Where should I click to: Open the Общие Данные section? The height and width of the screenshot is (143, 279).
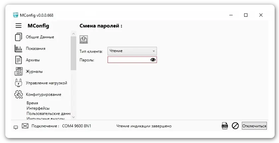40,37
